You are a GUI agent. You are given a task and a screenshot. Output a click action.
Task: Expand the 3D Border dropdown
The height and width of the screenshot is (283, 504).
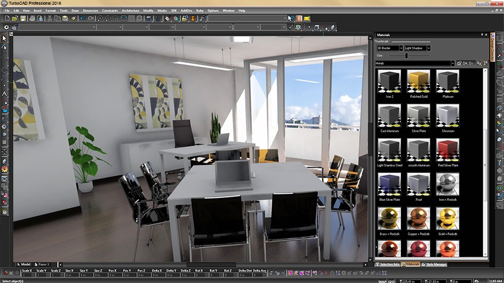point(401,48)
